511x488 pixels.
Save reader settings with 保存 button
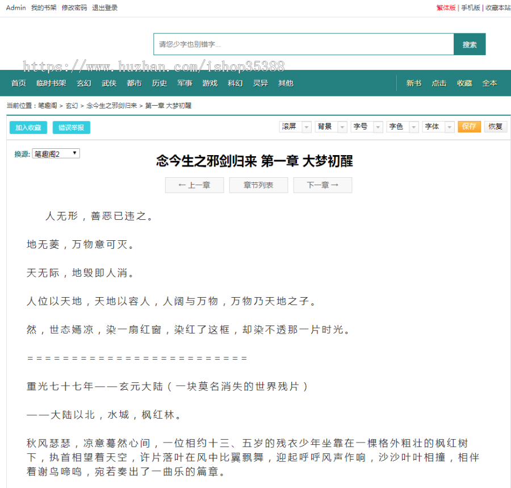(x=469, y=126)
